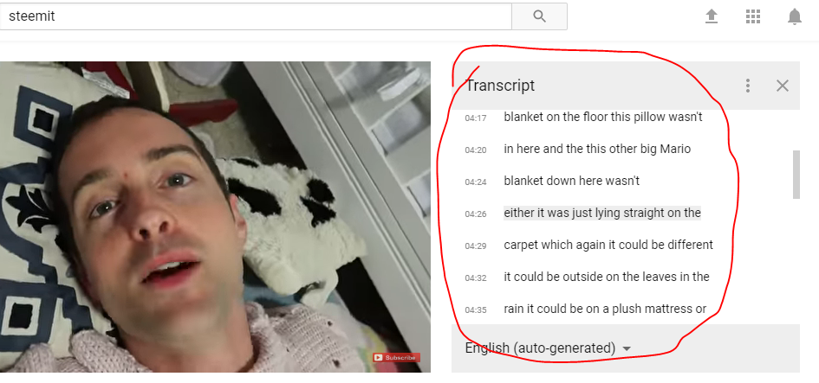This screenshot has height=383, width=819.
Task: Close the Transcript panel
Action: pyautogui.click(x=782, y=86)
